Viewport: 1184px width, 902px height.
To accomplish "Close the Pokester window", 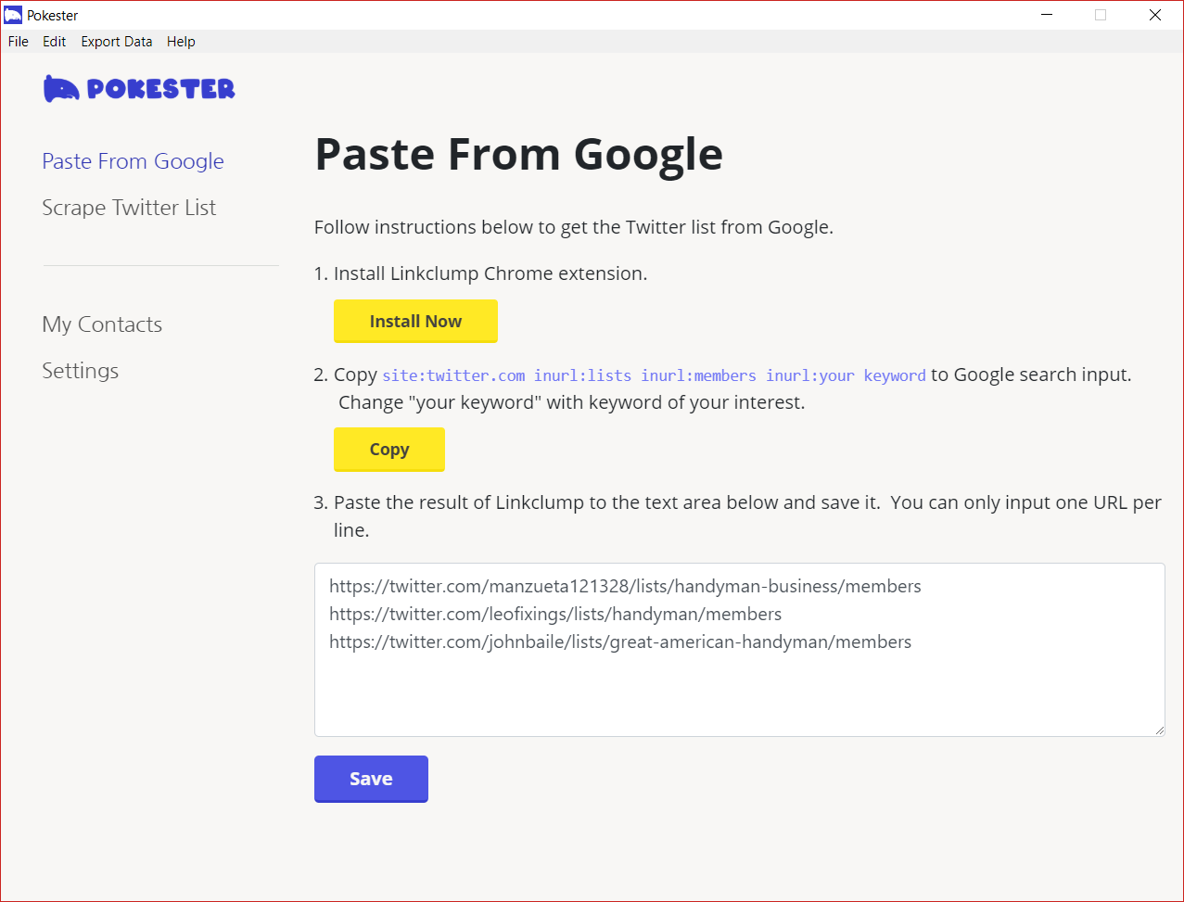I will click(x=1155, y=15).
